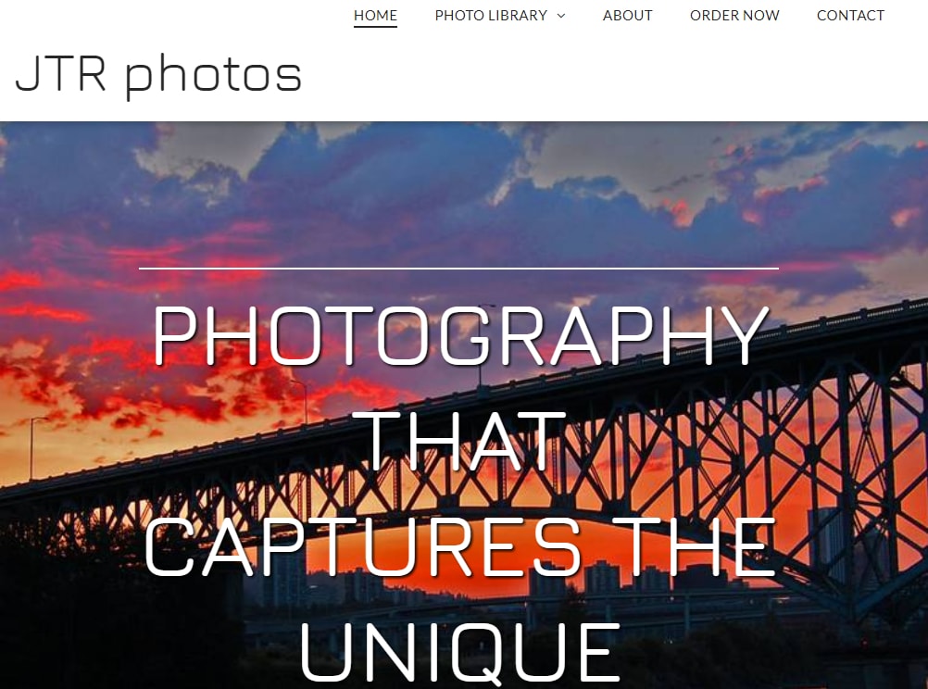928x689 pixels.
Task: Click the word PHOTOGRAPHY in the hero headline
Action: tap(460, 335)
